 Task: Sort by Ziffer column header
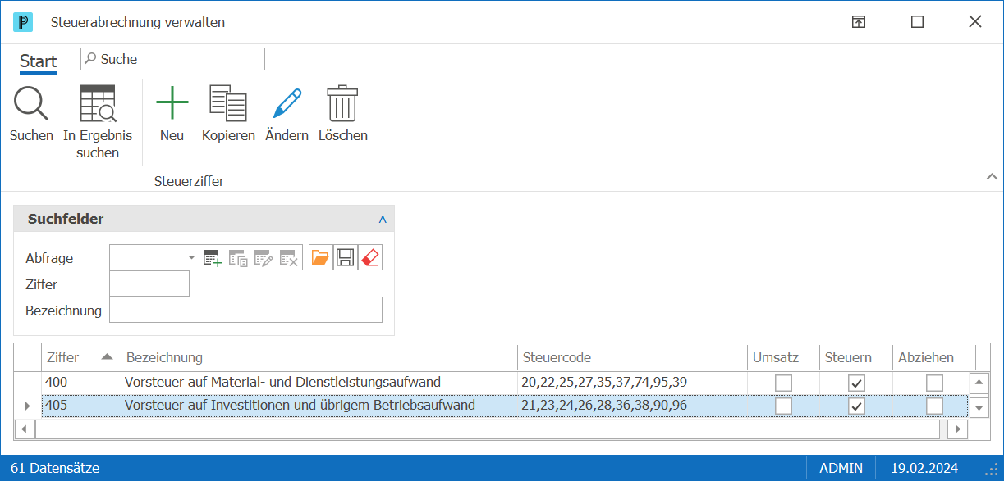(80, 357)
